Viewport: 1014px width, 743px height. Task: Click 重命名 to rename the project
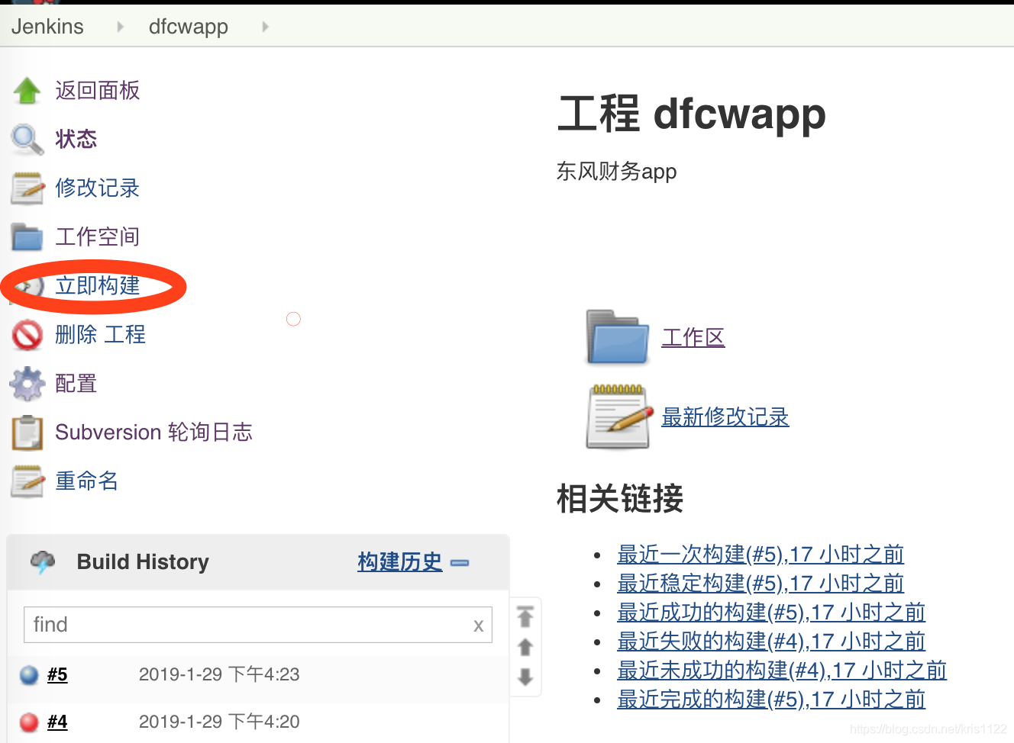(x=87, y=481)
